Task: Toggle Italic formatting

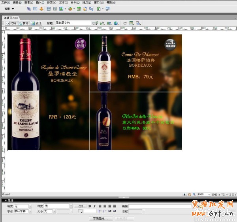Action: pos(94,206)
